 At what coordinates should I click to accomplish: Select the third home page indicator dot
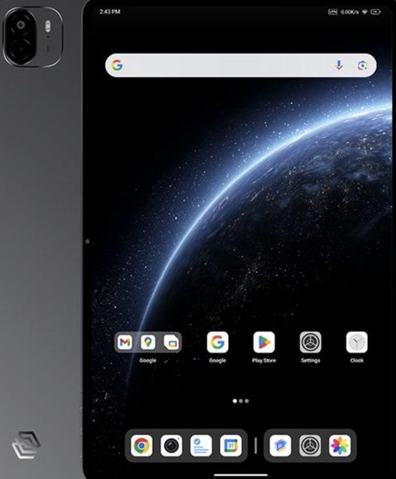click(247, 401)
